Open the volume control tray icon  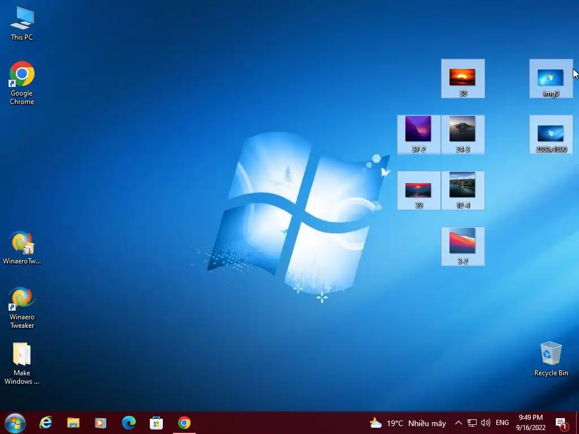[x=486, y=423]
